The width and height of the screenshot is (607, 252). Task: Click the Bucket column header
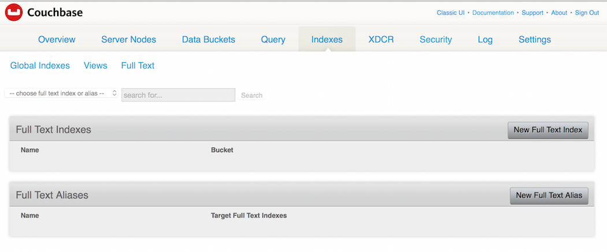click(222, 150)
